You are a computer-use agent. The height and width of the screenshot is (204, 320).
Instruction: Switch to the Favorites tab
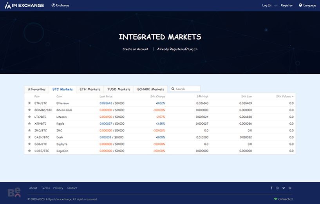(36, 89)
